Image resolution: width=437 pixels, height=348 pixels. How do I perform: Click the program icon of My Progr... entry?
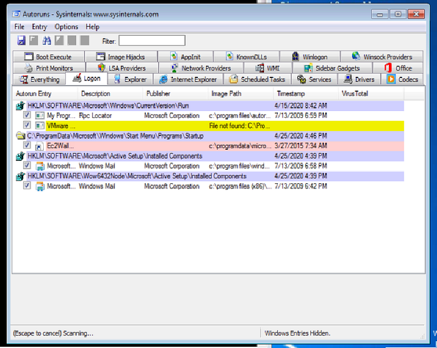pyautogui.click(x=39, y=115)
